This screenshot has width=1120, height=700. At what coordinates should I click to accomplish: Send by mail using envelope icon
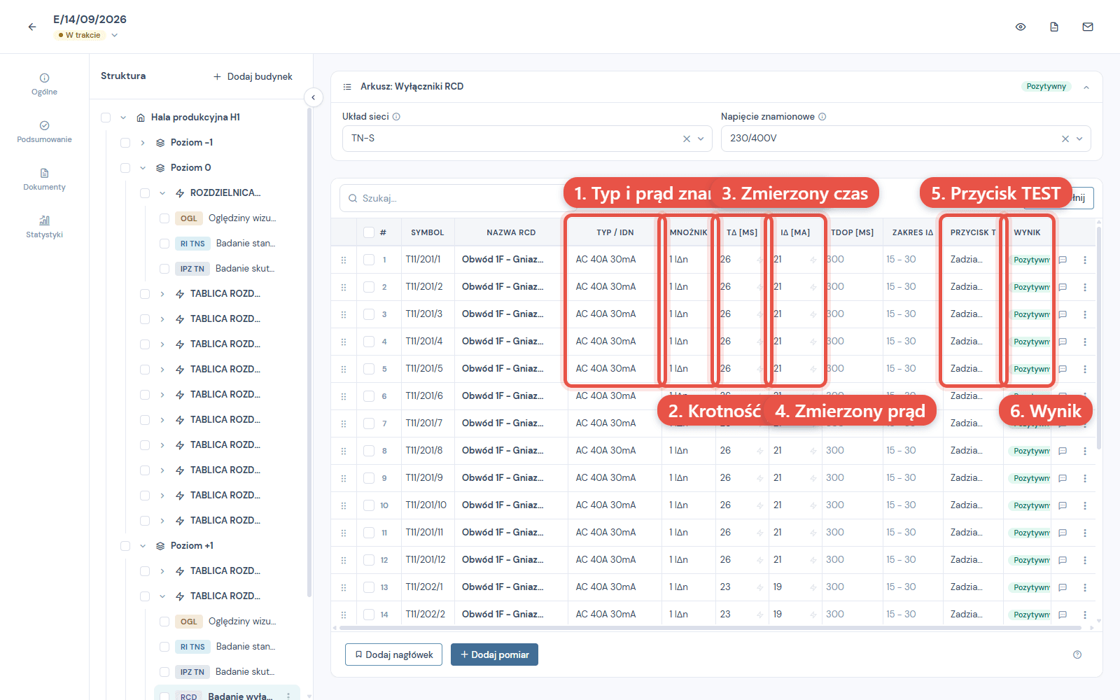pyautogui.click(x=1088, y=27)
